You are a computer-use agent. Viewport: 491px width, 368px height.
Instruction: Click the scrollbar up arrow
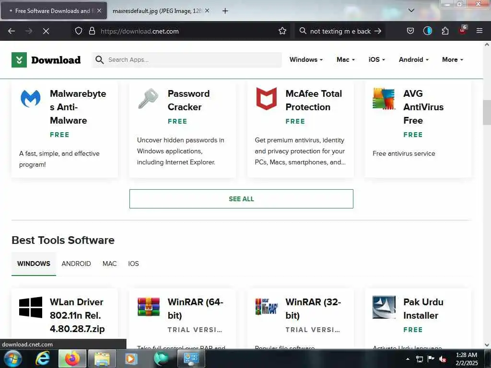tap(487, 45)
